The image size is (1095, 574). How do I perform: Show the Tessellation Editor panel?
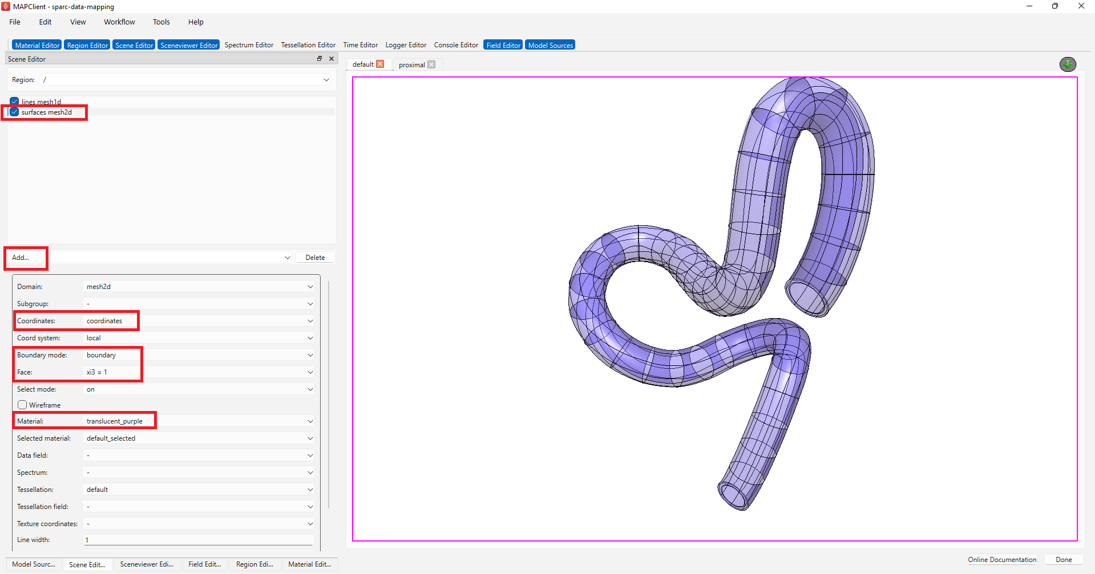308,45
